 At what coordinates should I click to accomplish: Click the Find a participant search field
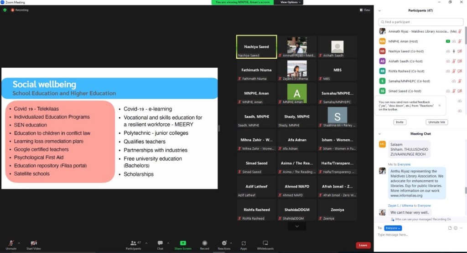tap(420, 22)
